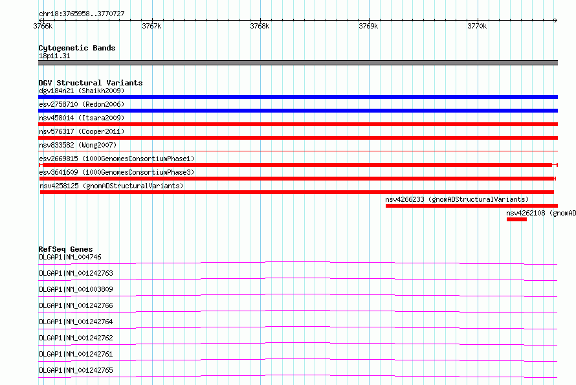Viewport: 576px width, 385px height.
Task: Open esv3641609 (1000GenomesConsortiumPhase3) label
Action: tap(116, 172)
